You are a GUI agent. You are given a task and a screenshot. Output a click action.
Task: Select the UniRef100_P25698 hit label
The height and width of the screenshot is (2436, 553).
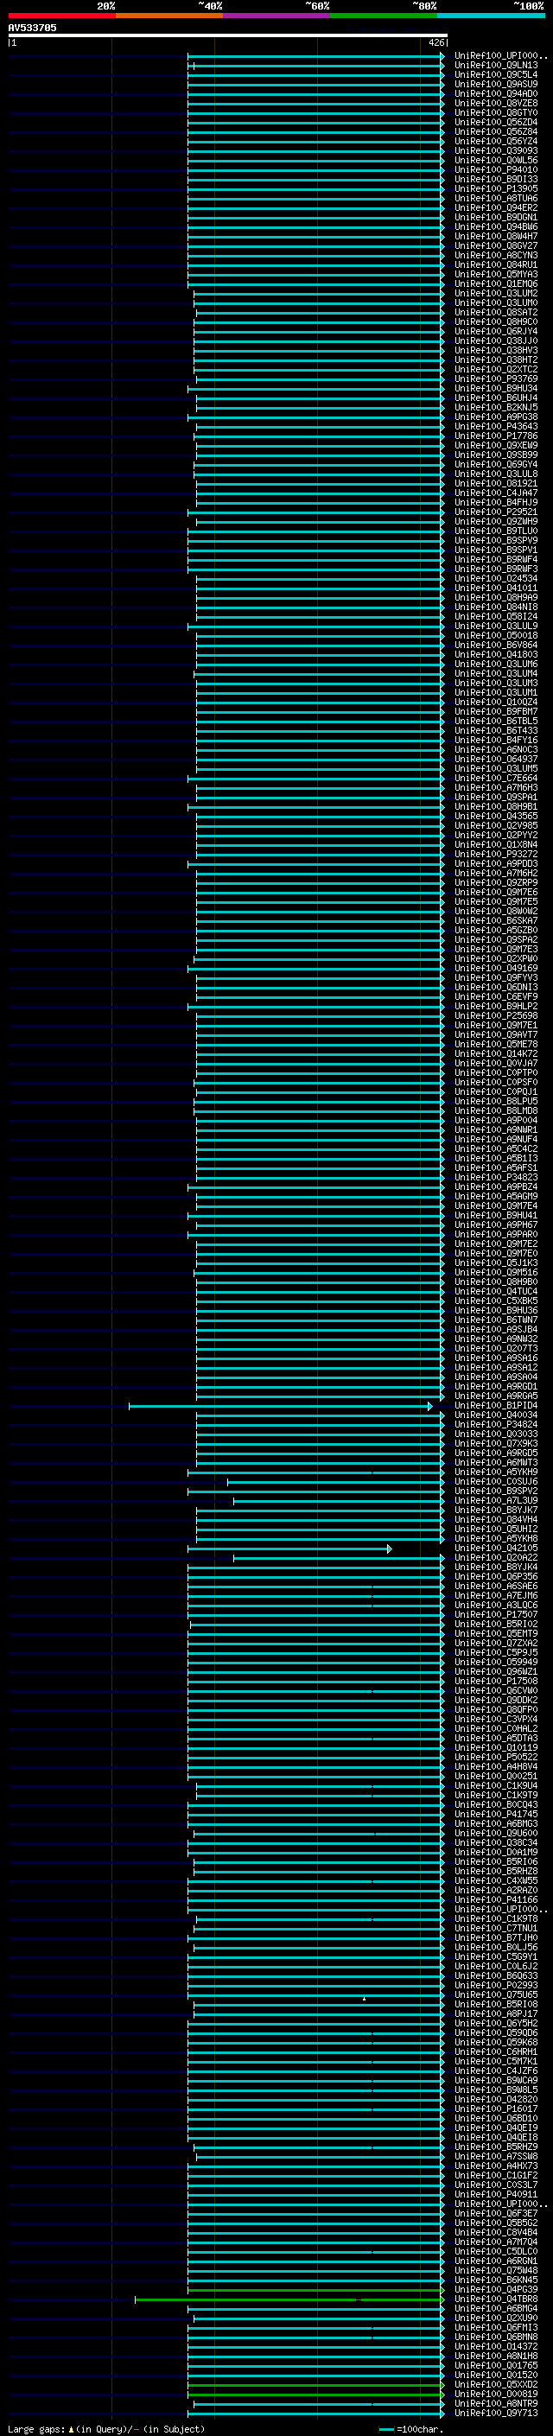(495, 1015)
